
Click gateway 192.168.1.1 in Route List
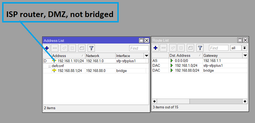pos(212,61)
